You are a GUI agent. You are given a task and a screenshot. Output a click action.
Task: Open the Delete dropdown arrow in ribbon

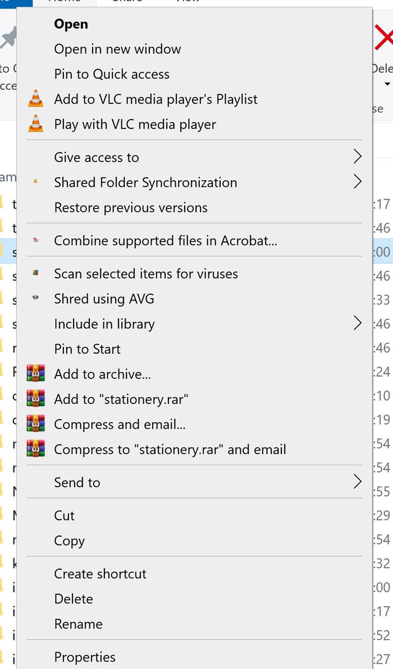[387, 84]
